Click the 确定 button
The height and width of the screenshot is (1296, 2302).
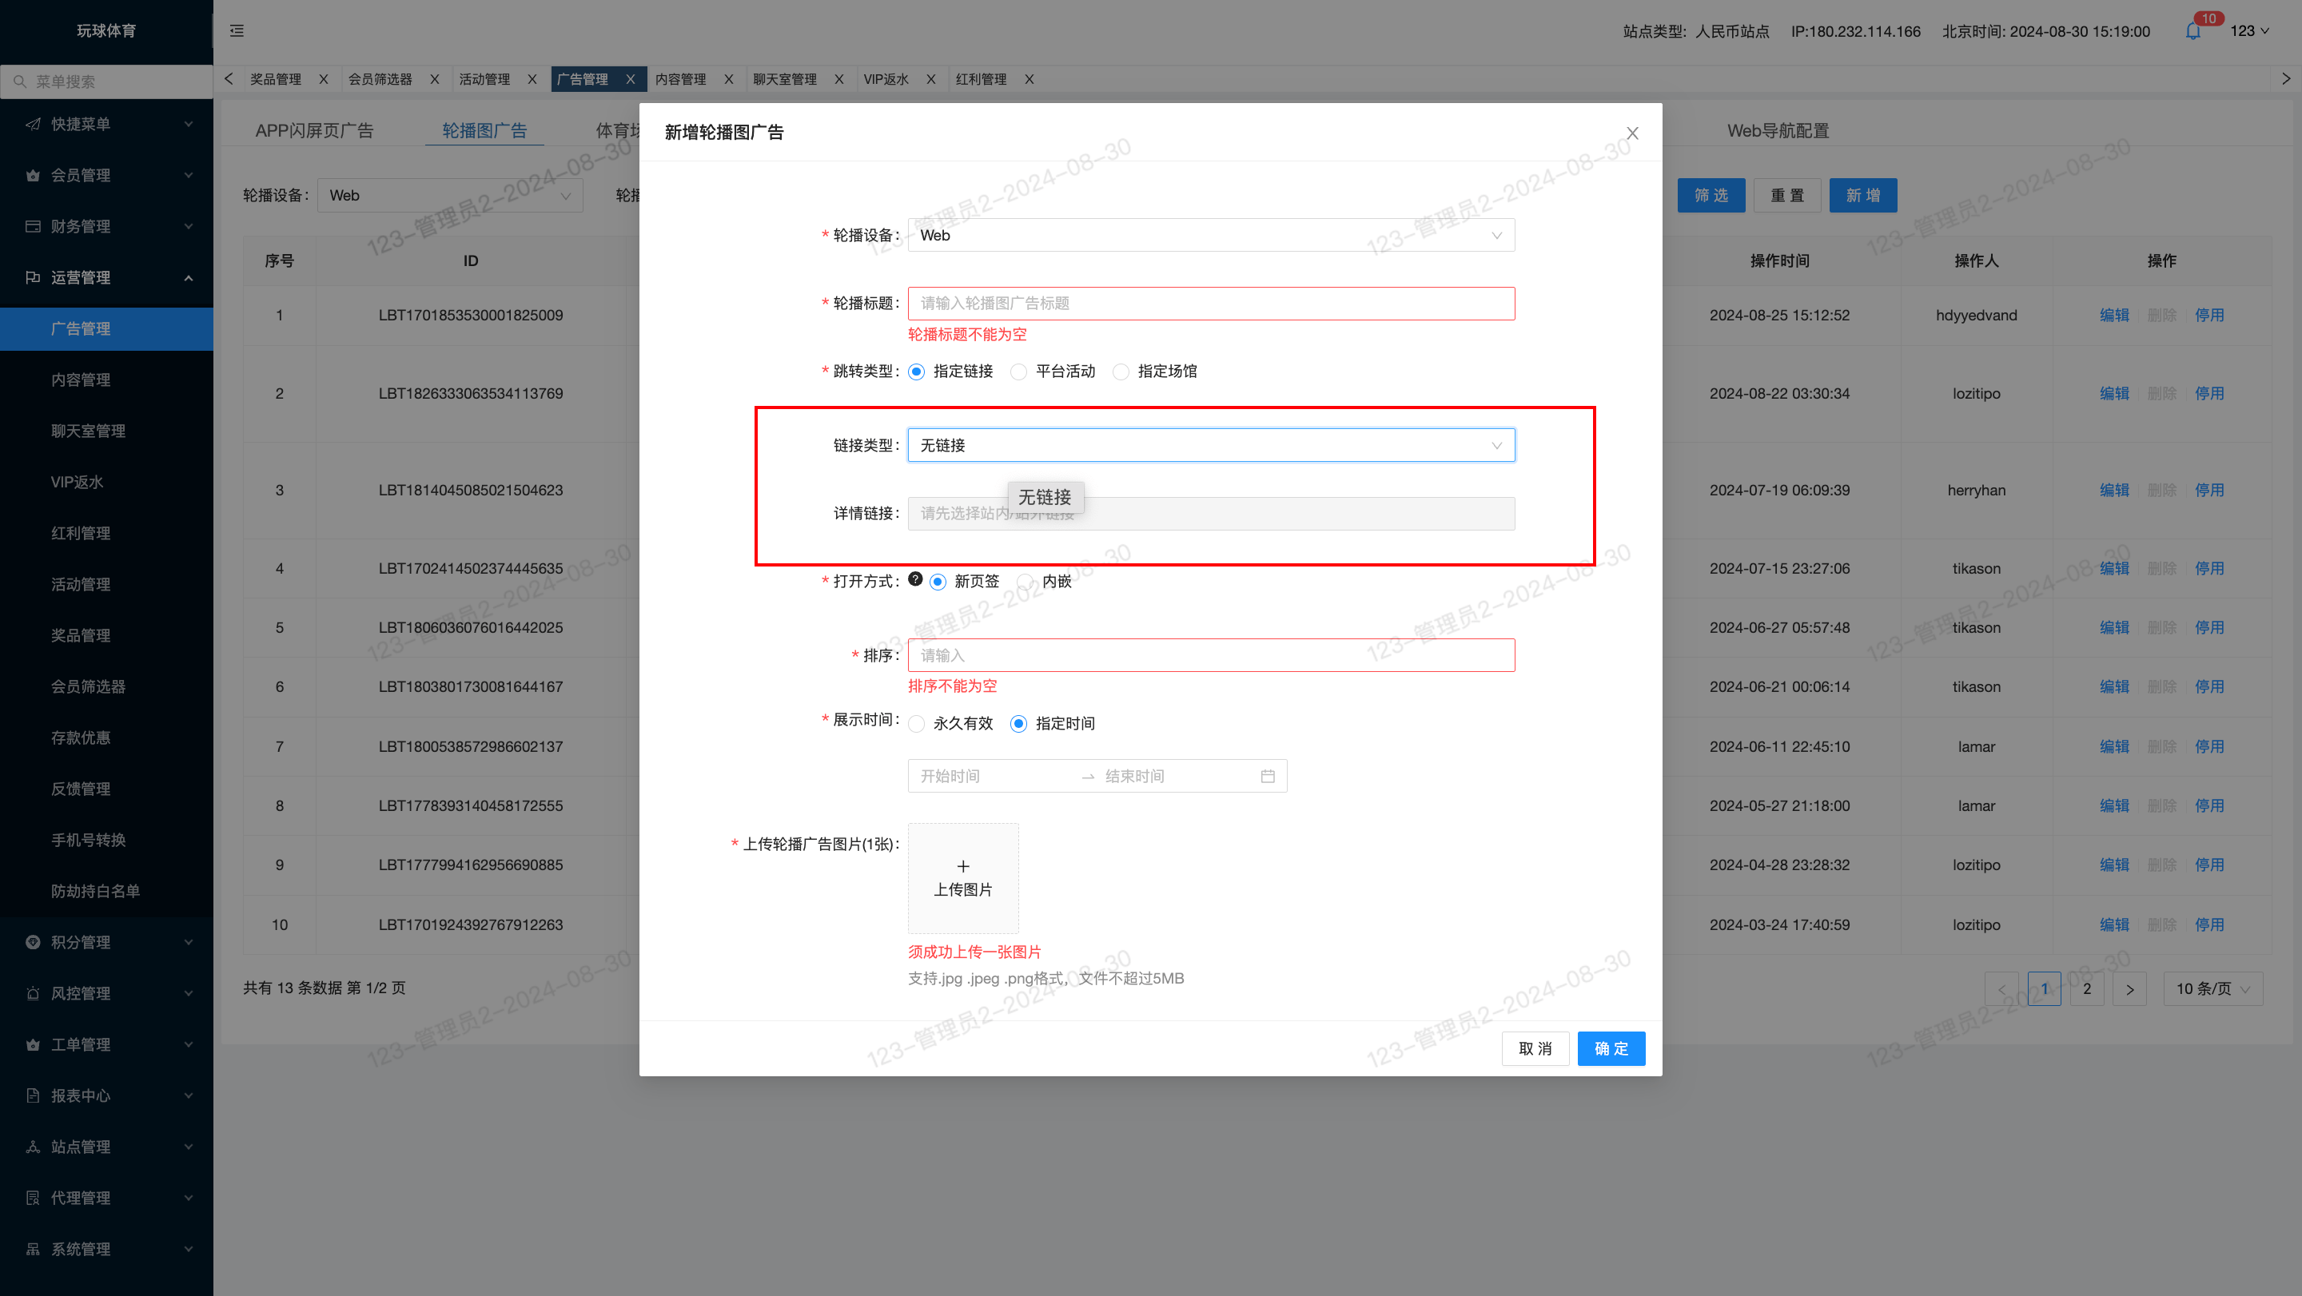(x=1611, y=1048)
